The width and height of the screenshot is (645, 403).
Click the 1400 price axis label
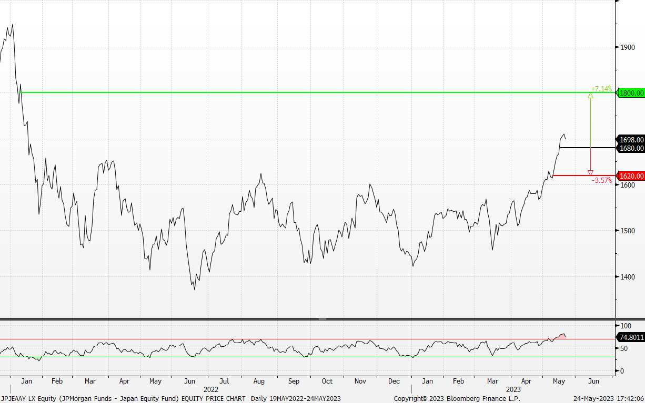tap(627, 277)
